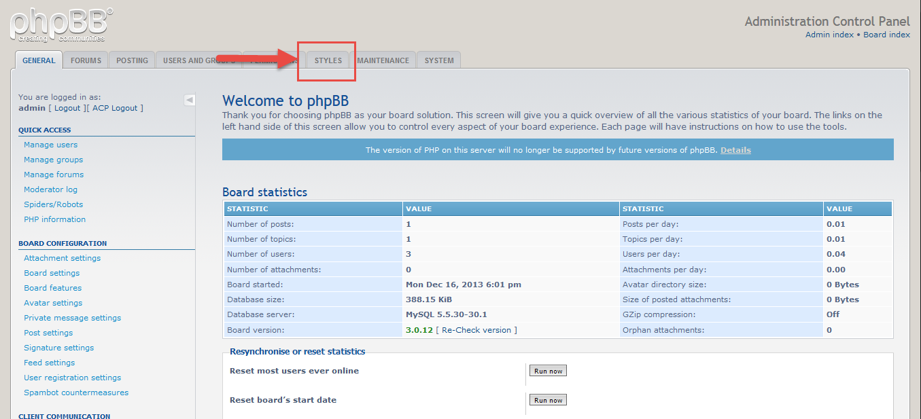Open the Moderator log
This screenshot has height=419, width=921.
click(50, 189)
